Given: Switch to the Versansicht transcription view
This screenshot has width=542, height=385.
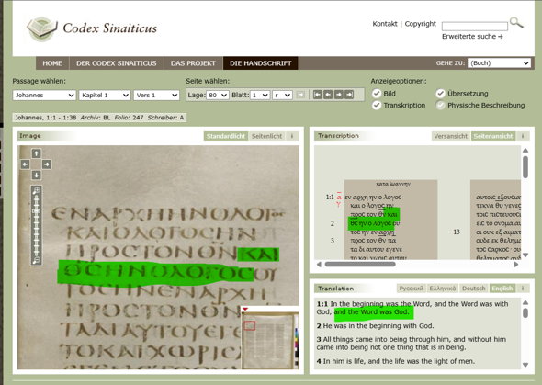Looking at the screenshot, I should click(x=451, y=136).
